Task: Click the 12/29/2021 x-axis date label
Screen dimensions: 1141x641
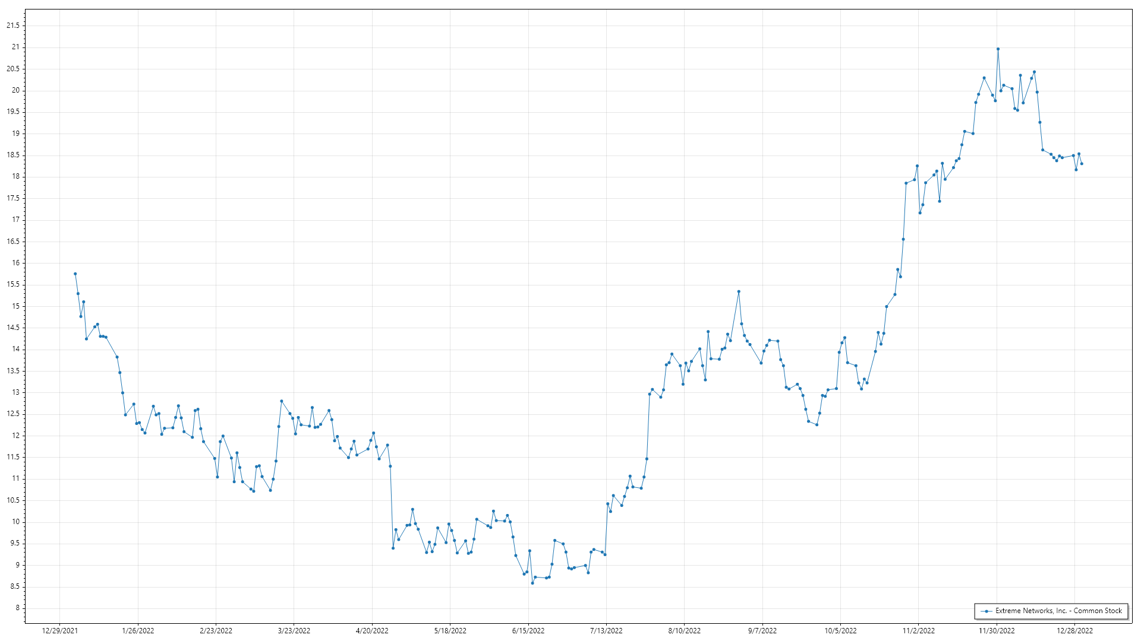Action: [59, 631]
